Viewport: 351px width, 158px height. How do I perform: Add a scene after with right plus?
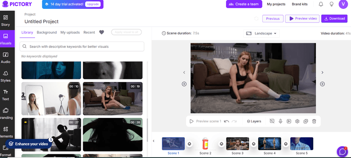point(322,84)
